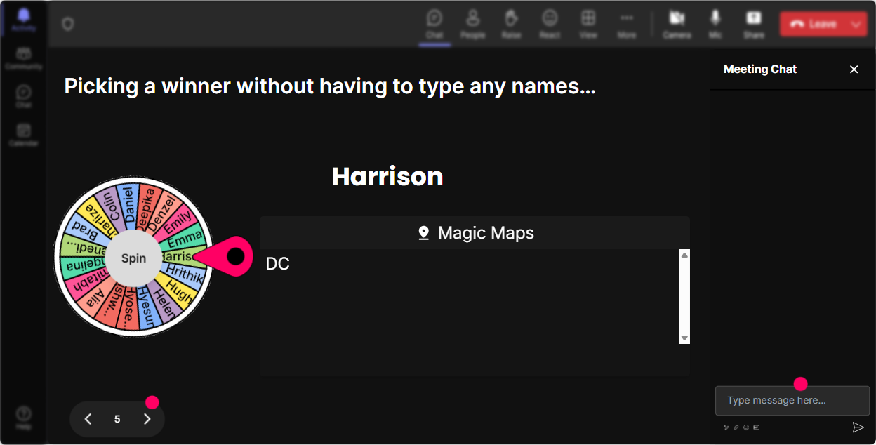
Task: Click into the DC text area
Action: [x=470, y=296]
